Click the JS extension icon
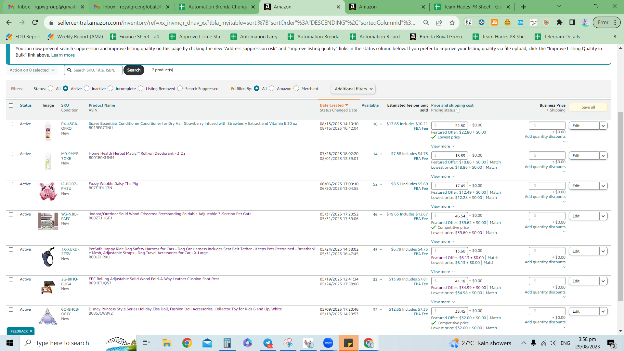 pyautogui.click(x=494, y=22)
